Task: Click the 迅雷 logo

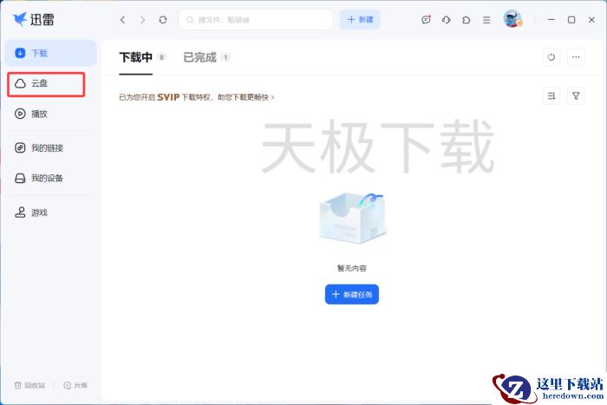Action: tap(33, 19)
